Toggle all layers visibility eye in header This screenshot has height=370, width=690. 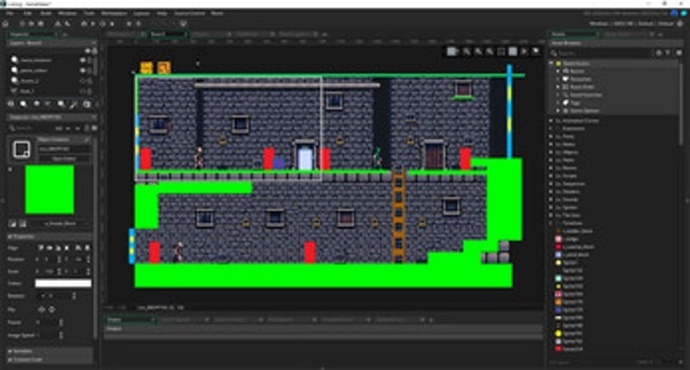point(87,51)
